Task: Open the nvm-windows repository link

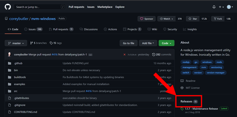Action: (x=44, y=19)
